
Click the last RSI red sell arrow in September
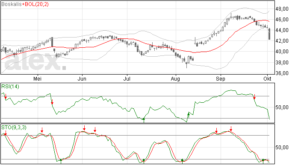point(254,97)
